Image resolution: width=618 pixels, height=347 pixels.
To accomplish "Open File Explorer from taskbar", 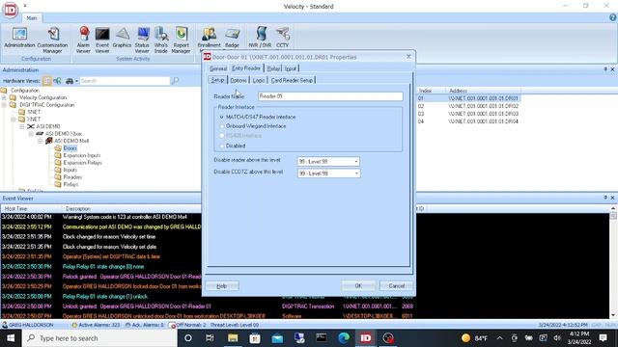I will pyautogui.click(x=233, y=338).
